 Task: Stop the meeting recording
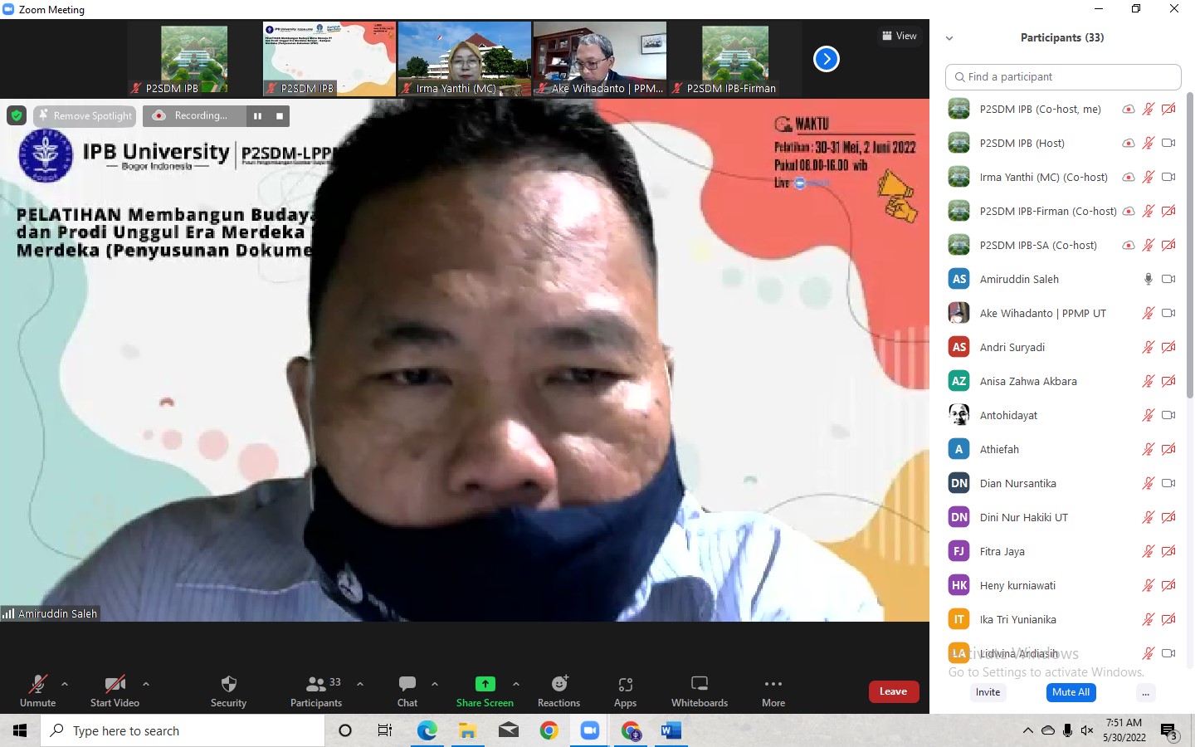pos(280,116)
